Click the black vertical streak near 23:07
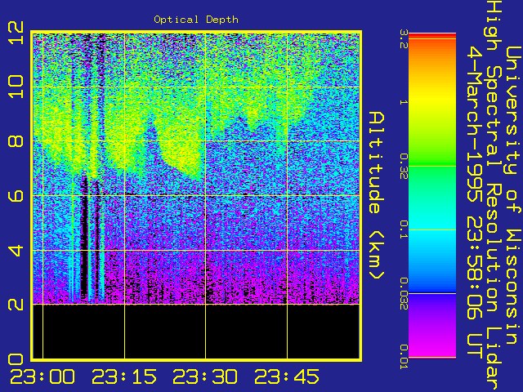The image size is (523, 392). coord(84,238)
